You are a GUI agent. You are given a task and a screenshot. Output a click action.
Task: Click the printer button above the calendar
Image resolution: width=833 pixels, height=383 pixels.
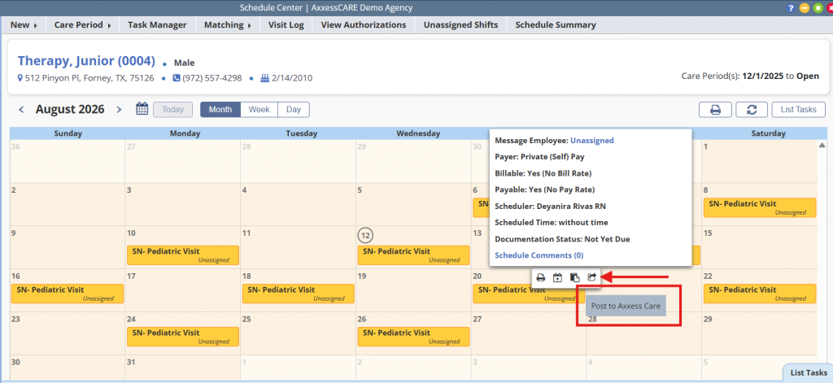(715, 110)
